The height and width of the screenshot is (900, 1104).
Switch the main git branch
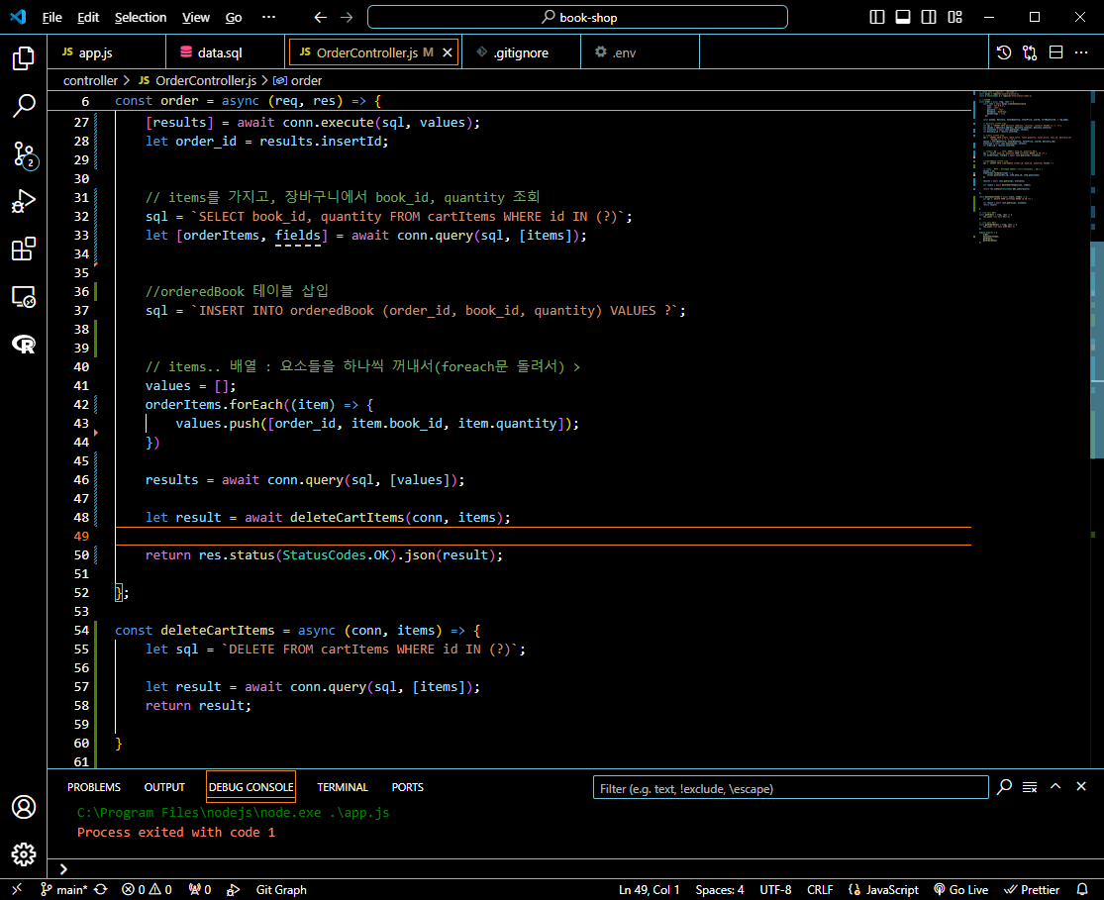[63, 889]
